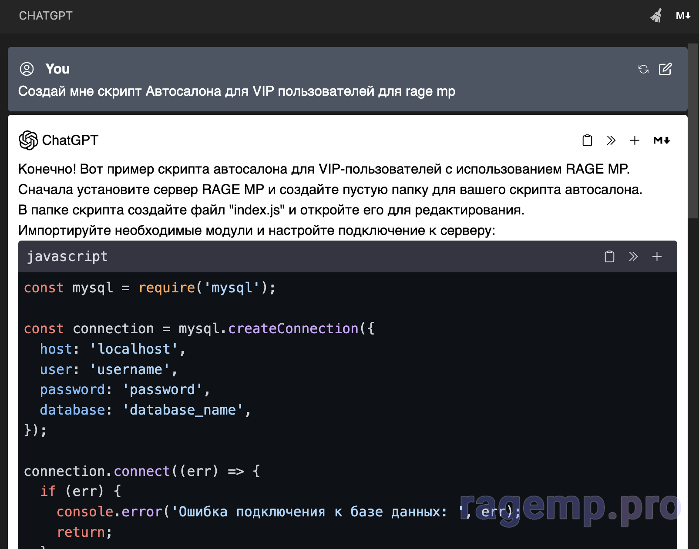Regenerate response from the You message
699x549 pixels.
[643, 69]
